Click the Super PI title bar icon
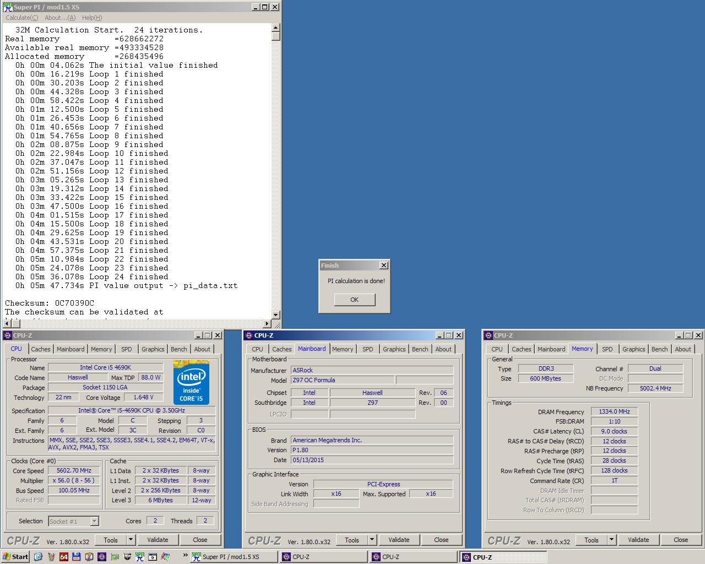Screen dimensions: 705x564 [8, 7]
